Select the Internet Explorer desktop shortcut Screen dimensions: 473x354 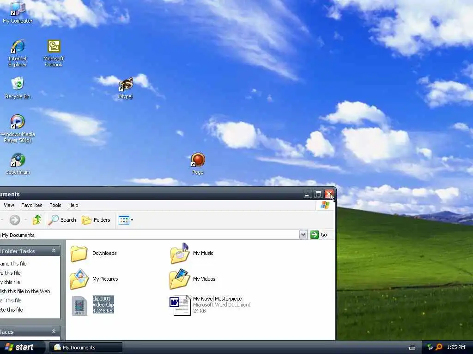coord(18,53)
